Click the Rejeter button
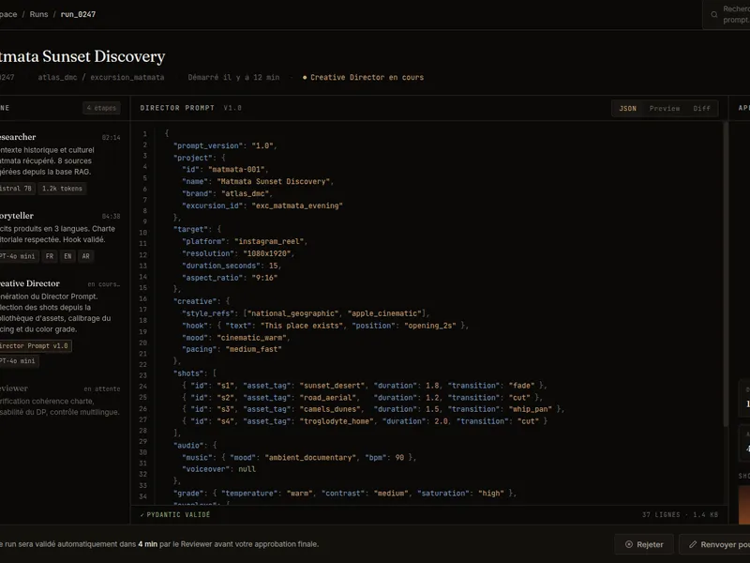The image size is (750, 563). (x=644, y=544)
